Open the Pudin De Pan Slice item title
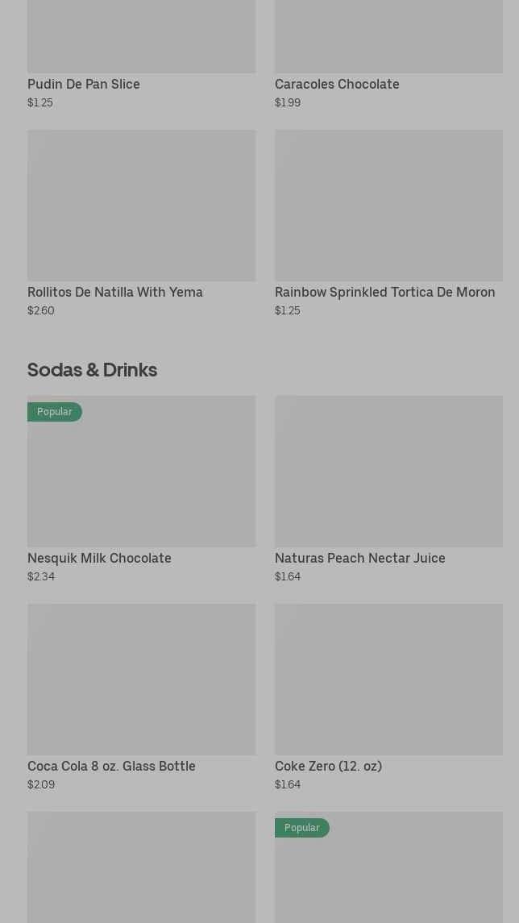The image size is (519, 923). [x=84, y=84]
